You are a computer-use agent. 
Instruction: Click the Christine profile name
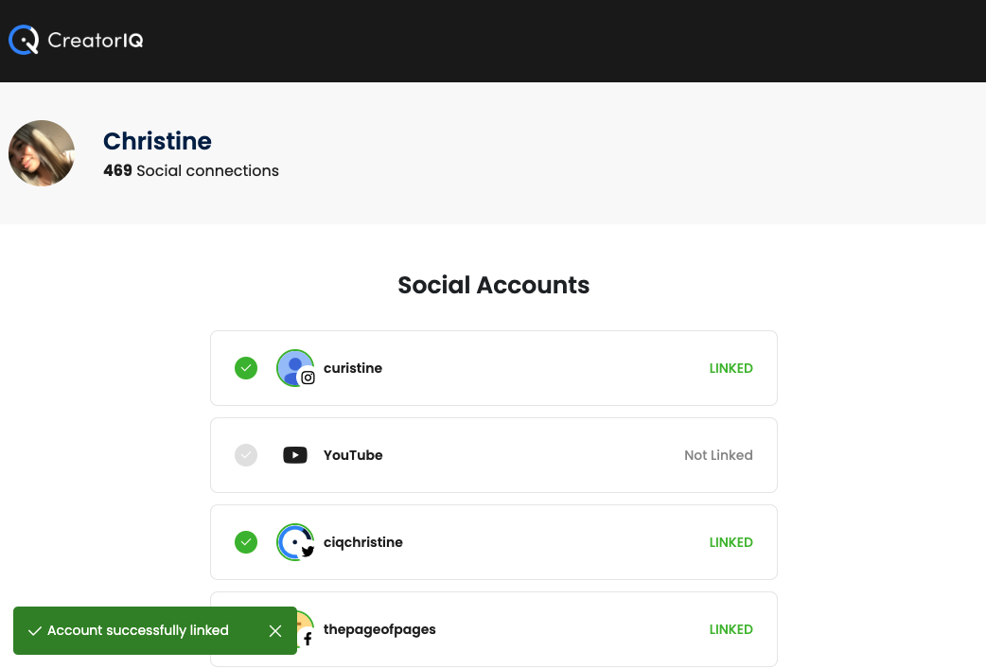pyautogui.click(x=157, y=141)
